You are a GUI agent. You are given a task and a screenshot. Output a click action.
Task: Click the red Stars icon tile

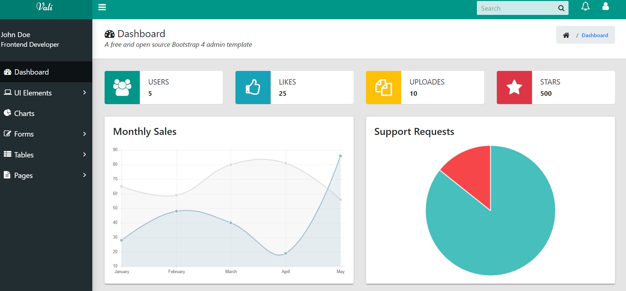[x=514, y=87]
